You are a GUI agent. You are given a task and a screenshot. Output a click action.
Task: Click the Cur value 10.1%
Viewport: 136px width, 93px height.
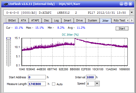click(x=19, y=28)
